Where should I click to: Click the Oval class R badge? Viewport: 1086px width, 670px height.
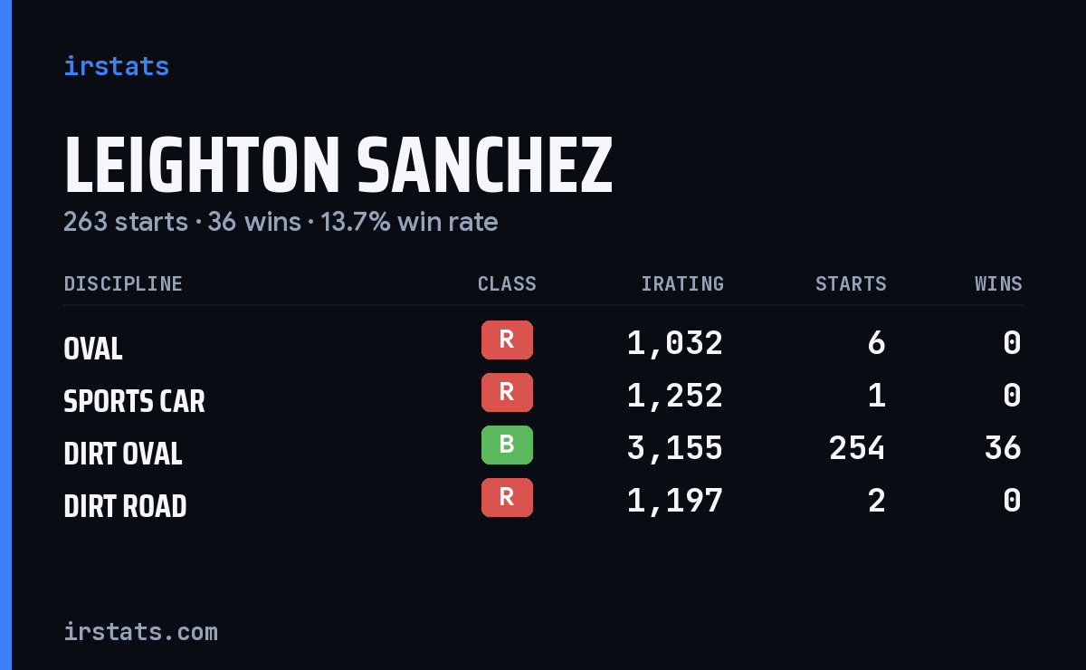point(507,340)
